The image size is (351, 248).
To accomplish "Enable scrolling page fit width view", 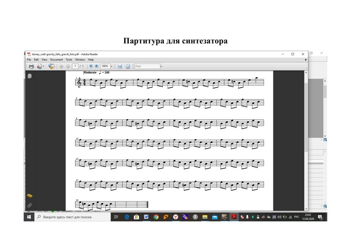I will point(119,66).
